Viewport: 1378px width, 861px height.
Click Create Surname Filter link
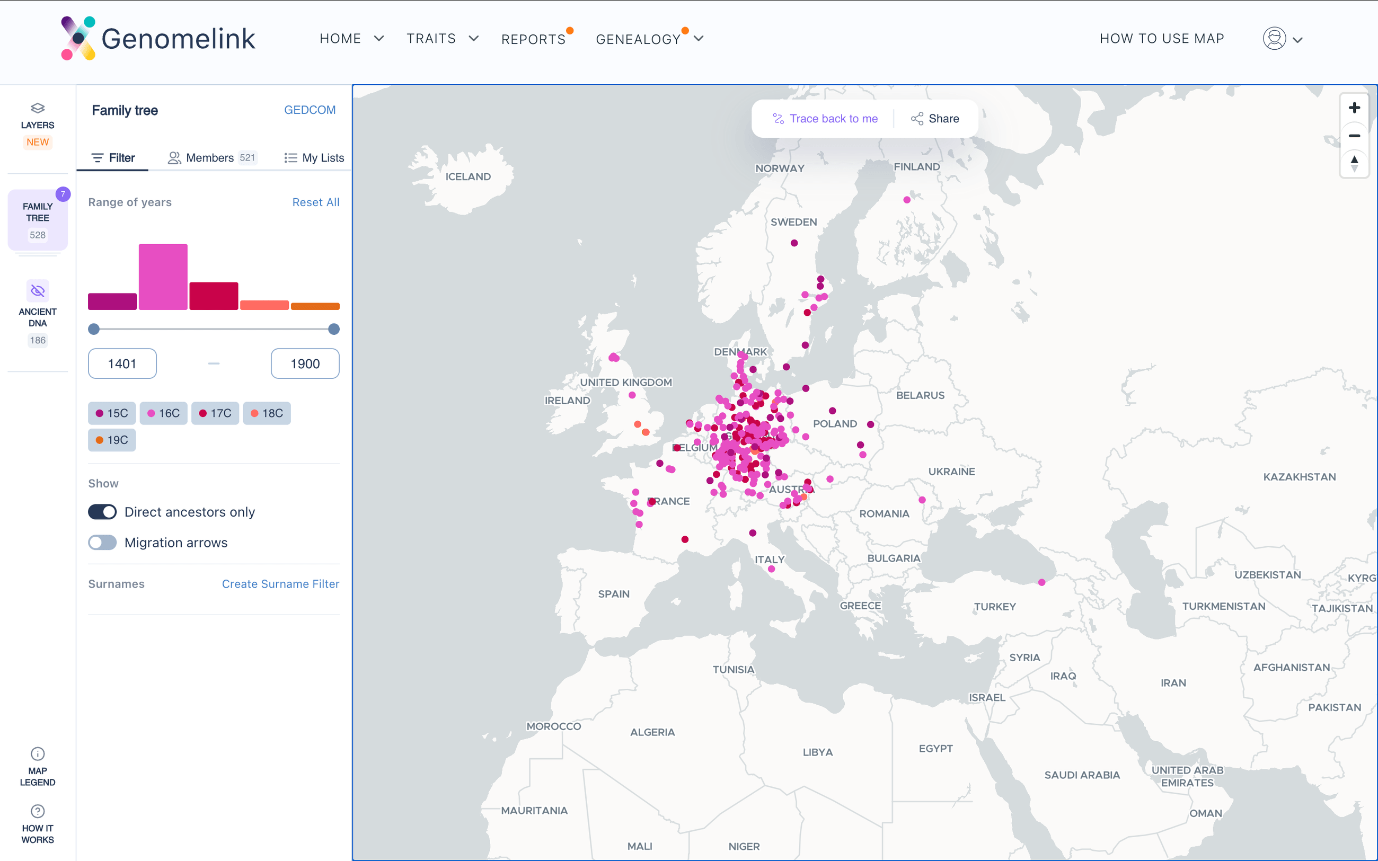(280, 584)
